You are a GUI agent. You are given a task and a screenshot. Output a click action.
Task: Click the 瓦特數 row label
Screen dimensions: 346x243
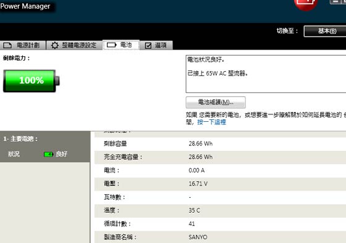[114, 197]
